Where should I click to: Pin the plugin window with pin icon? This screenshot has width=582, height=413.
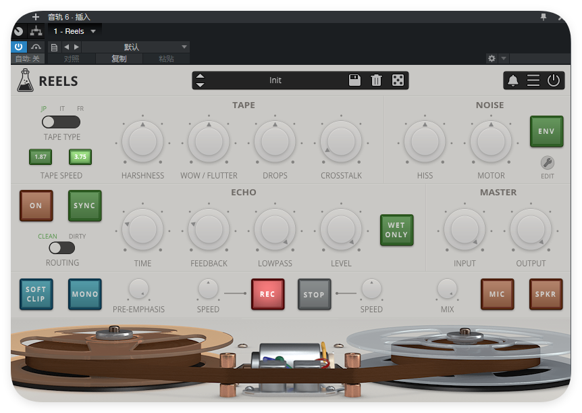pos(544,17)
